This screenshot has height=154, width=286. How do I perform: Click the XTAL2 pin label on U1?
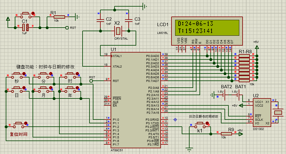click(117, 66)
